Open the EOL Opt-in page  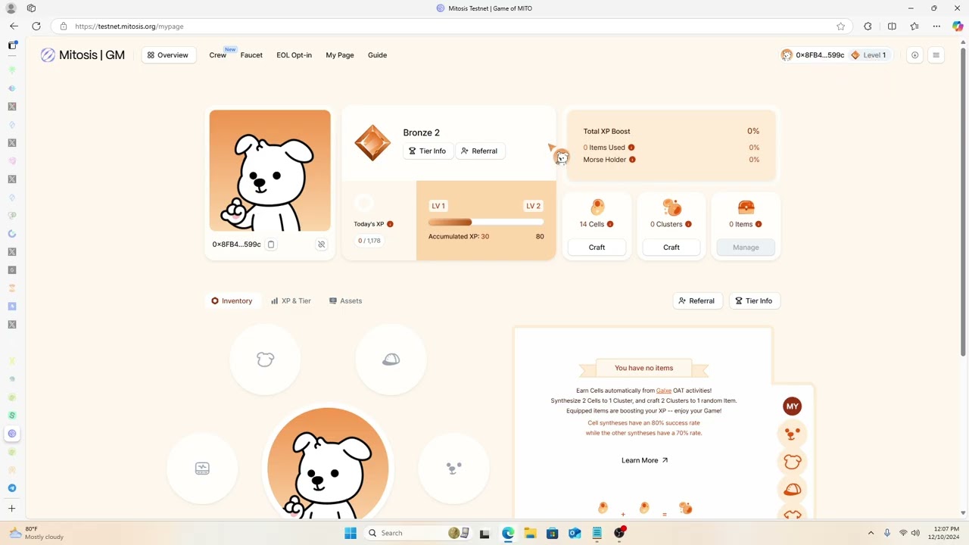tap(294, 55)
